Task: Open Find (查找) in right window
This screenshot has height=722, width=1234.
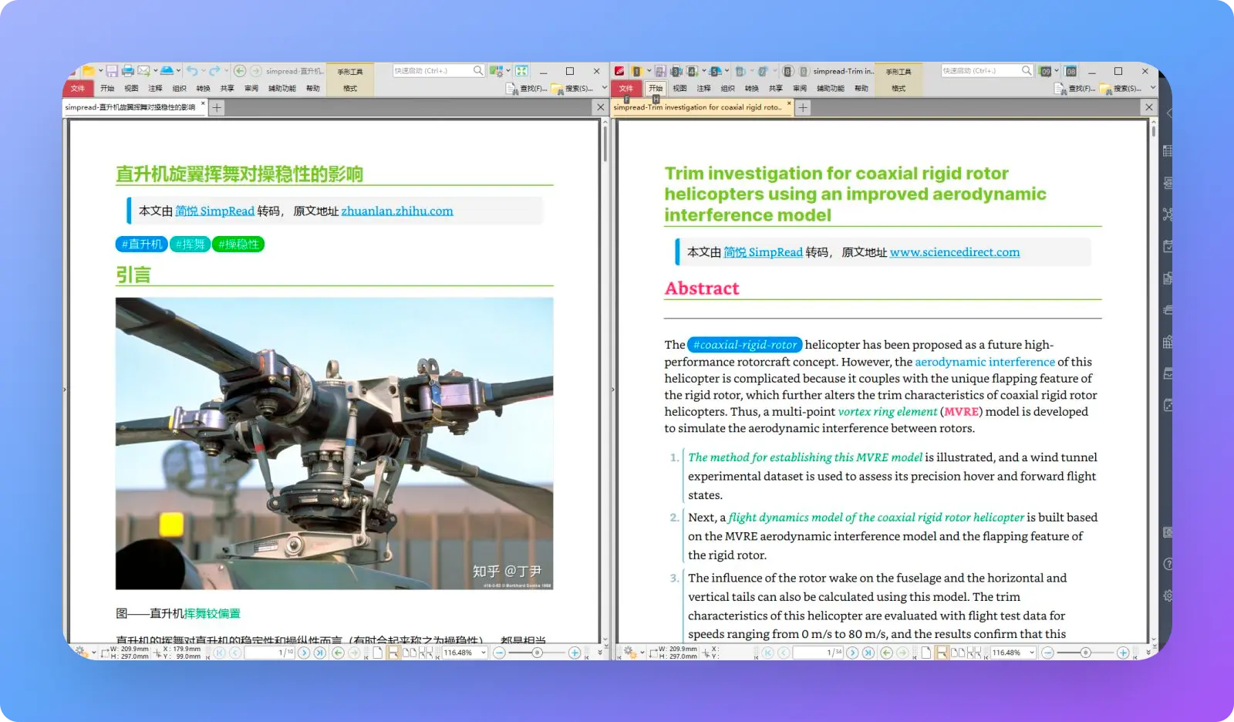Action: [x=1074, y=89]
